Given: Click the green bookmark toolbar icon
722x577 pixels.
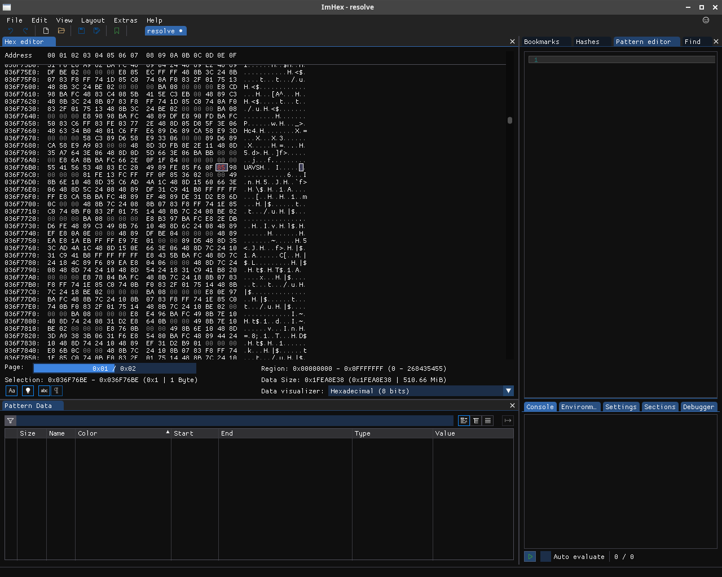Looking at the screenshot, I should click(x=117, y=31).
